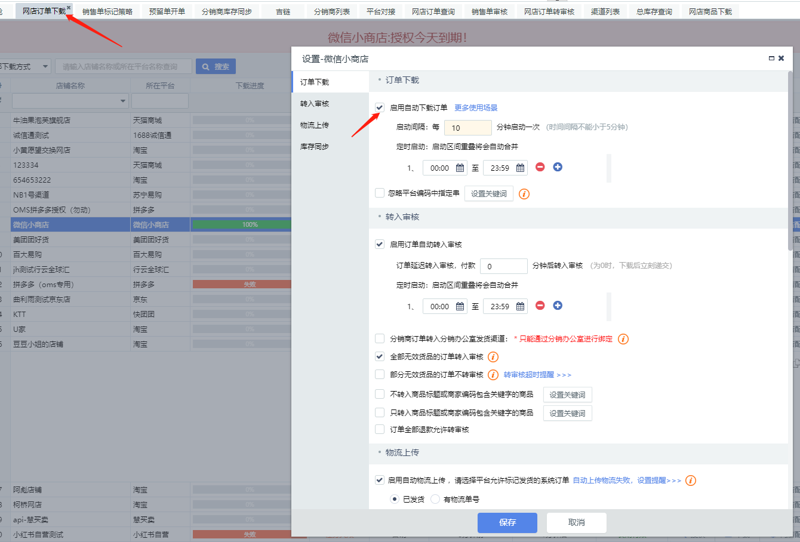This screenshot has width=800, height=542.
Task: Select 库存同步 in settings sidebar
Action: point(330,147)
